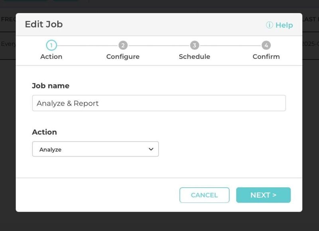This screenshot has height=231, width=319.
Task: Click the Action field label
Action: coord(44,132)
